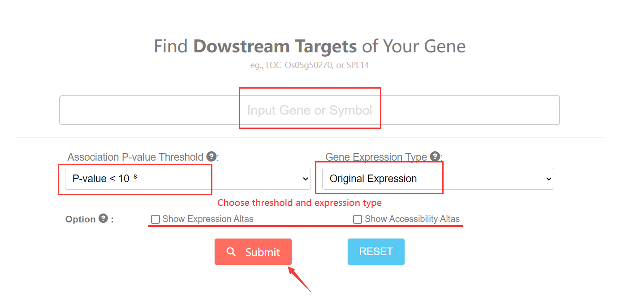Expand the Original Expression type dropdown
This screenshot has height=303, width=617.
(437, 179)
